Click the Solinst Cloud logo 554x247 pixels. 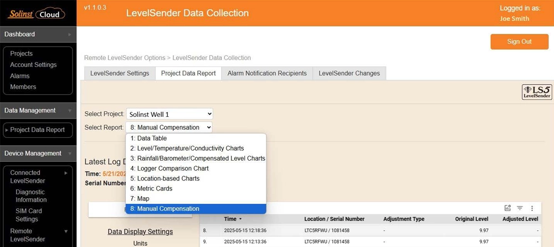click(x=37, y=14)
